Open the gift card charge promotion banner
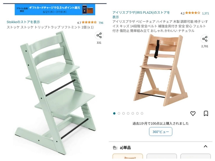 tap(55, 9)
